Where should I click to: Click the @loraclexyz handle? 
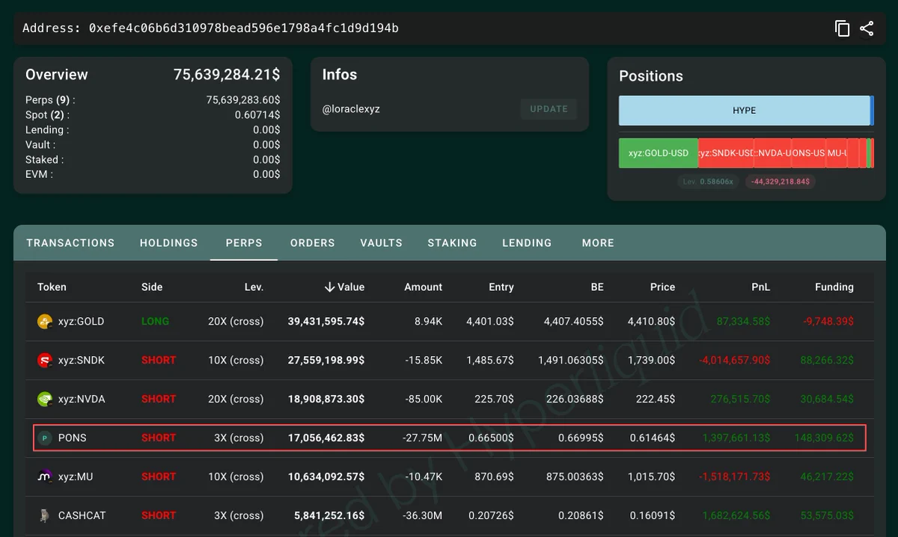tap(351, 109)
